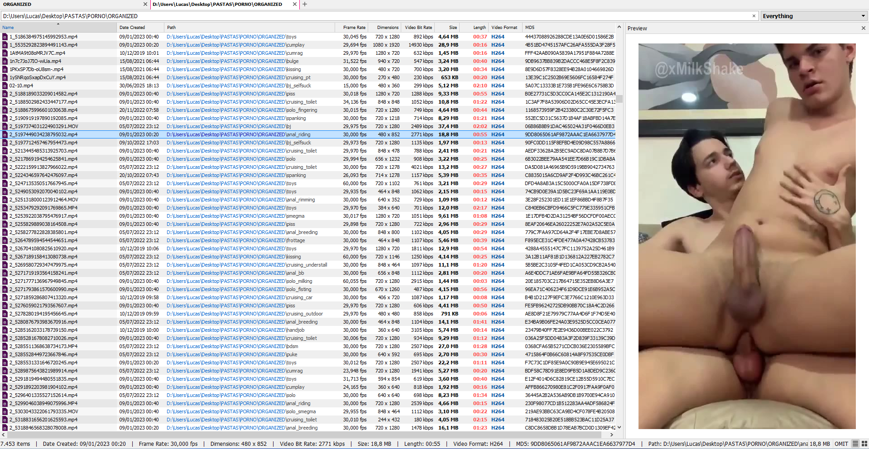The height and width of the screenshot is (449, 869).
Task: Click the file icon next to 1AtMA9t08oMRJV7C.mp4
Action: 5,53
